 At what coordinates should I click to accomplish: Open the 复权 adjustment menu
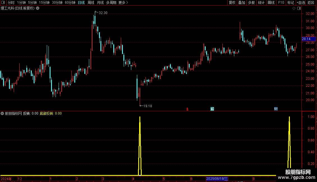[232, 3]
